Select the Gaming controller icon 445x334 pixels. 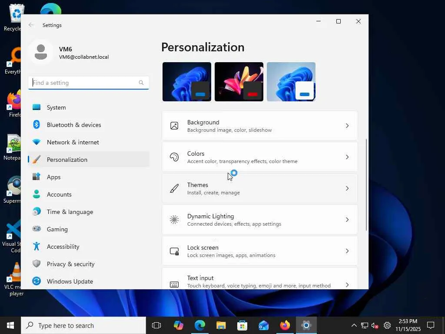(x=37, y=229)
